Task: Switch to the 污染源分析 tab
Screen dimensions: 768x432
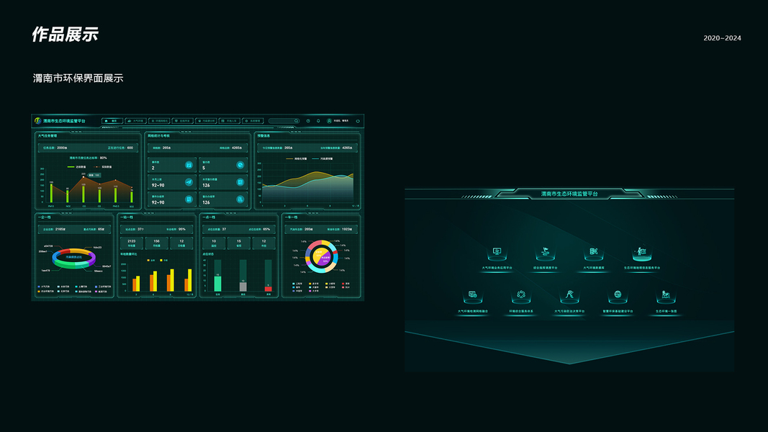Action: [206, 121]
